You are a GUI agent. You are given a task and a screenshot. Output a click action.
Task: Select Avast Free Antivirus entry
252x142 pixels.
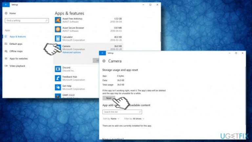(x=88, y=20)
